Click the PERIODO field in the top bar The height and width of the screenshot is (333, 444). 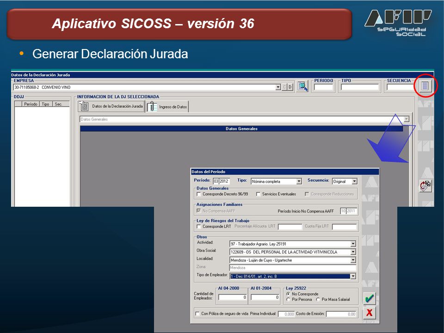pyautogui.click(x=323, y=87)
